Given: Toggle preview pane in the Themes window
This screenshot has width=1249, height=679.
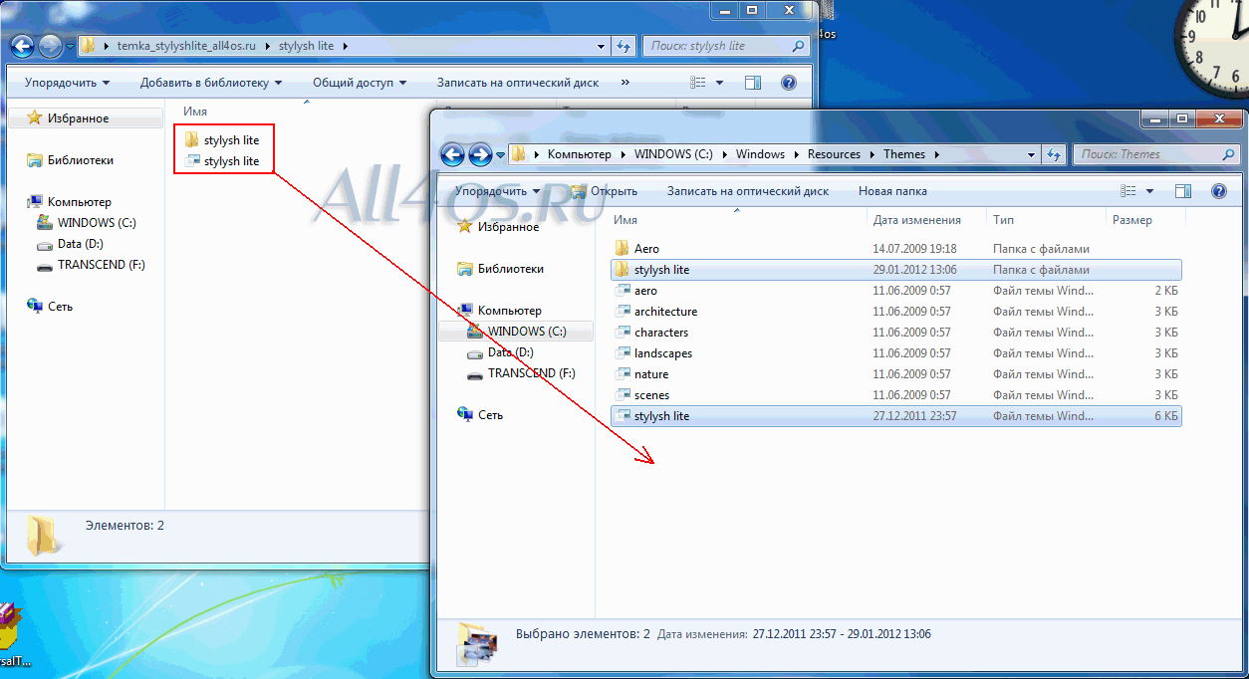Looking at the screenshot, I should [1183, 191].
